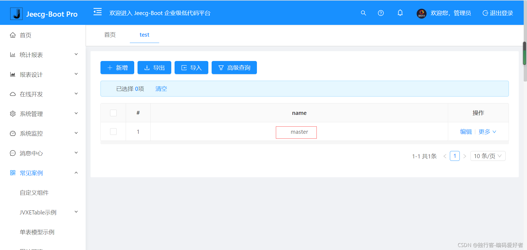
Task: Expand the 统计报表 menu chevron
Action: 76,54
